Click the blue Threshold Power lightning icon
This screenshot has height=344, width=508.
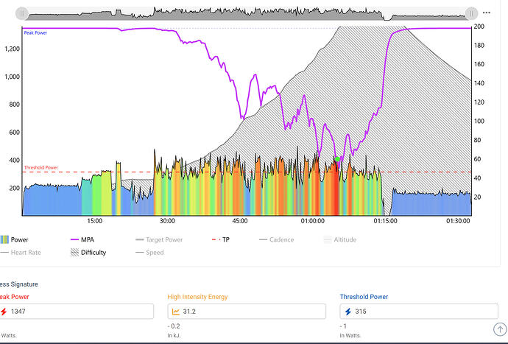click(x=348, y=312)
